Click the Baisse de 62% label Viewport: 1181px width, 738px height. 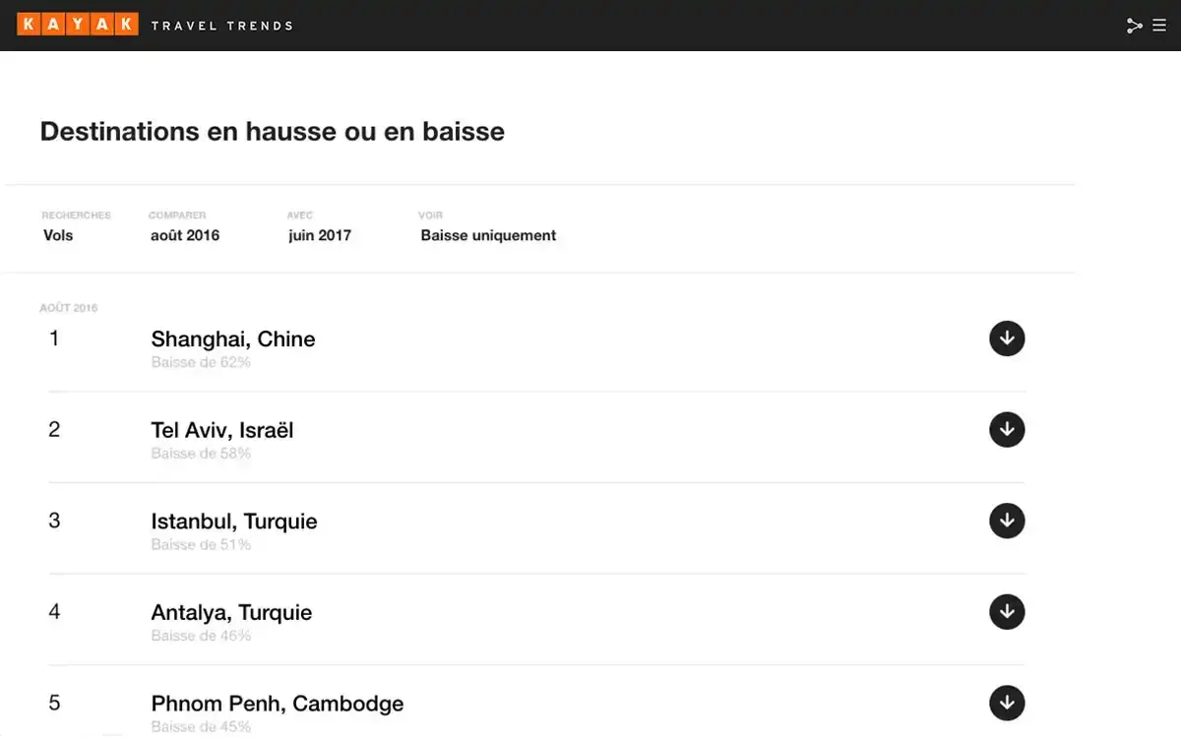201,362
